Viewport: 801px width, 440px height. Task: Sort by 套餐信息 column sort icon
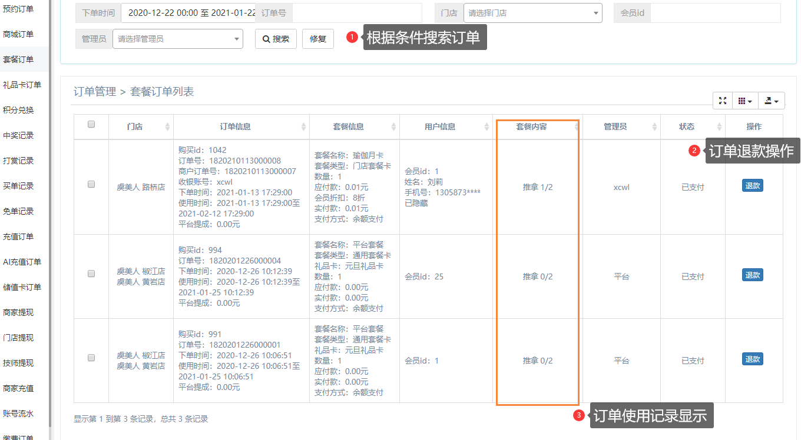pos(393,127)
